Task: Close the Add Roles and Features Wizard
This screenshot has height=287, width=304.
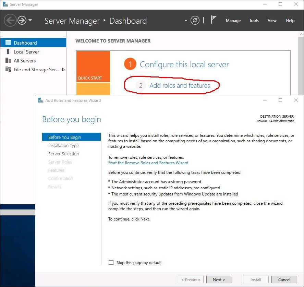Action: pos(296,100)
